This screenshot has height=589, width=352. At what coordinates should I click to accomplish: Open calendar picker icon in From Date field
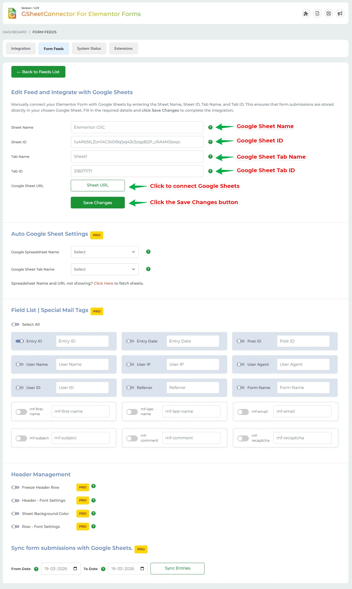pyautogui.click(x=75, y=568)
